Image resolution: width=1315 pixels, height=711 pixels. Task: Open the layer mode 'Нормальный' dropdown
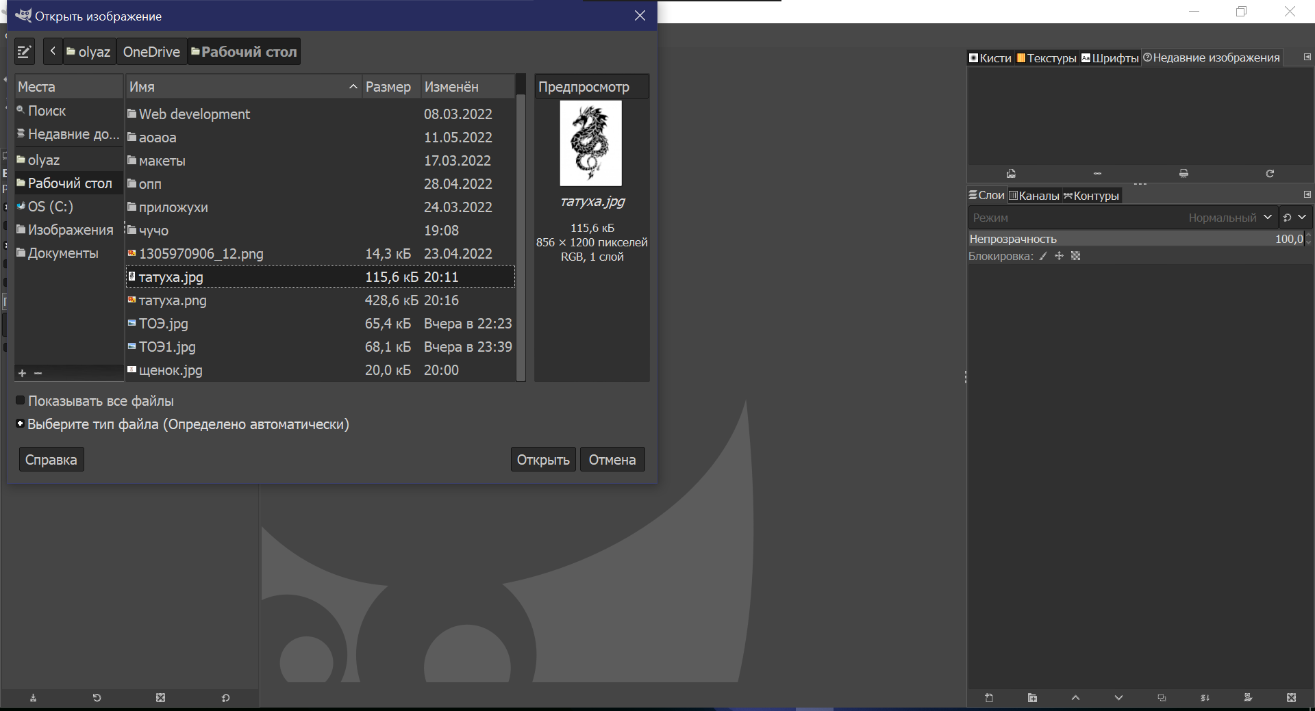(1123, 218)
